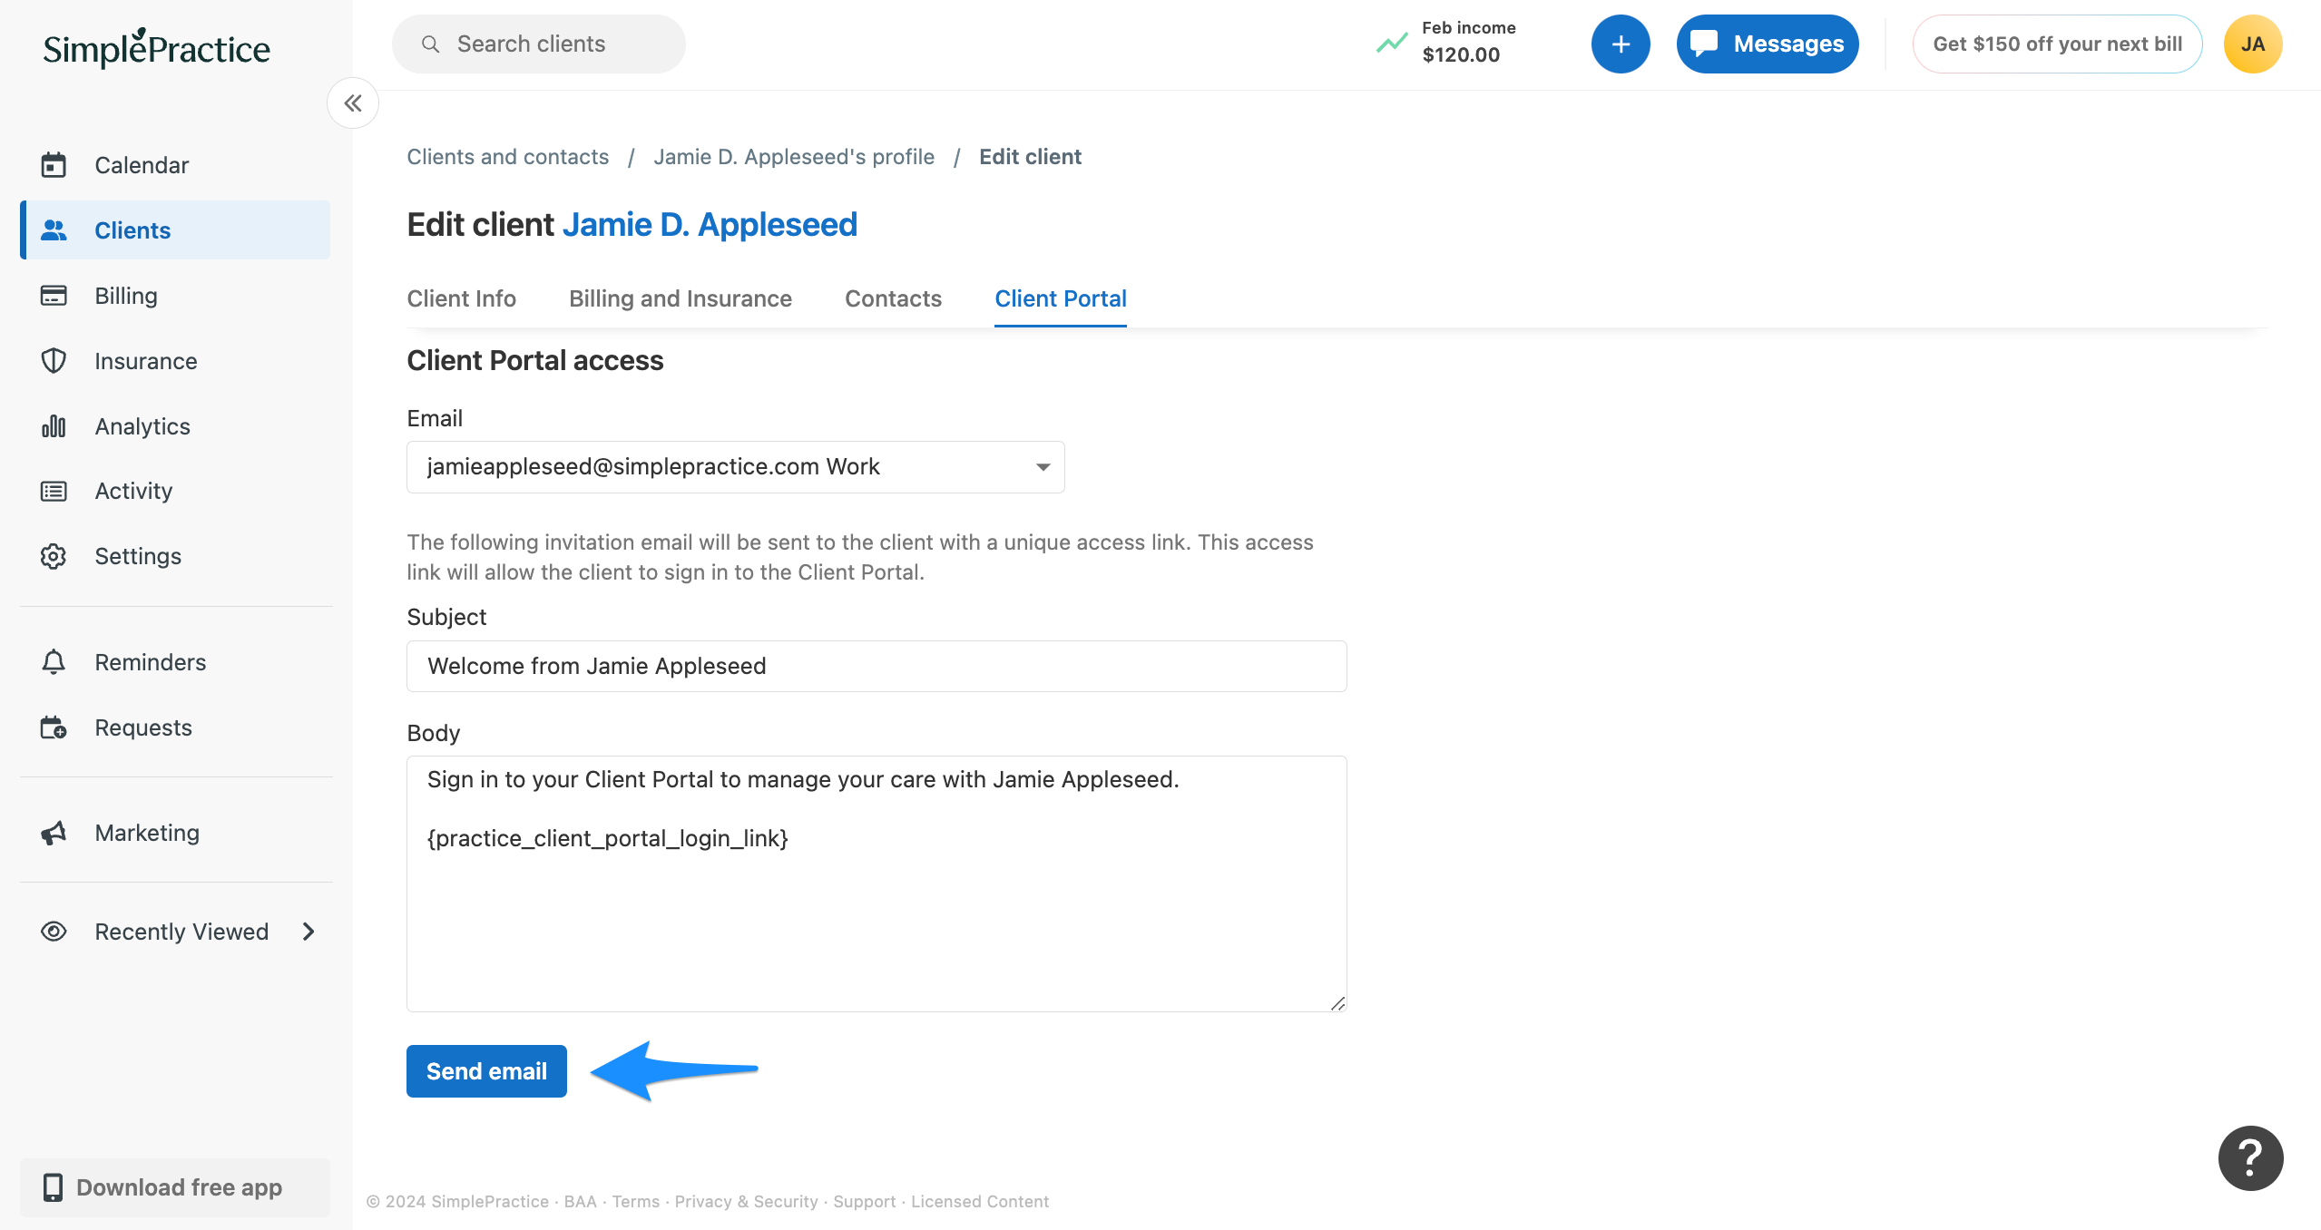2321x1230 pixels.
Task: Open the Email address dropdown
Action: point(736,467)
